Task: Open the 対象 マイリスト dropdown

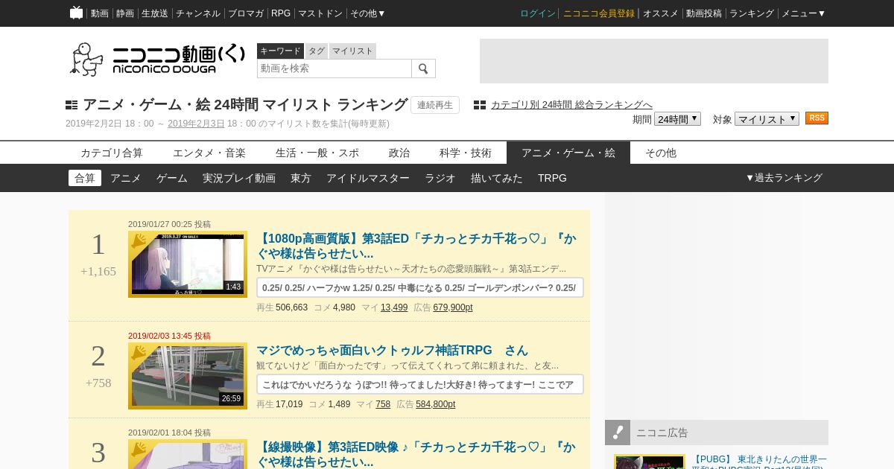Action: pyautogui.click(x=767, y=119)
